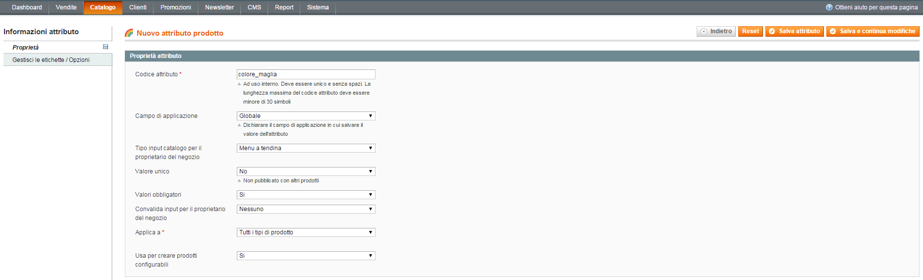923x280 pixels.
Task: Open the CMS menu
Action: pyautogui.click(x=255, y=7)
